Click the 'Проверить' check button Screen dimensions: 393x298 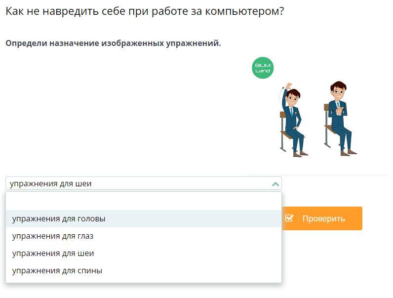point(322,218)
